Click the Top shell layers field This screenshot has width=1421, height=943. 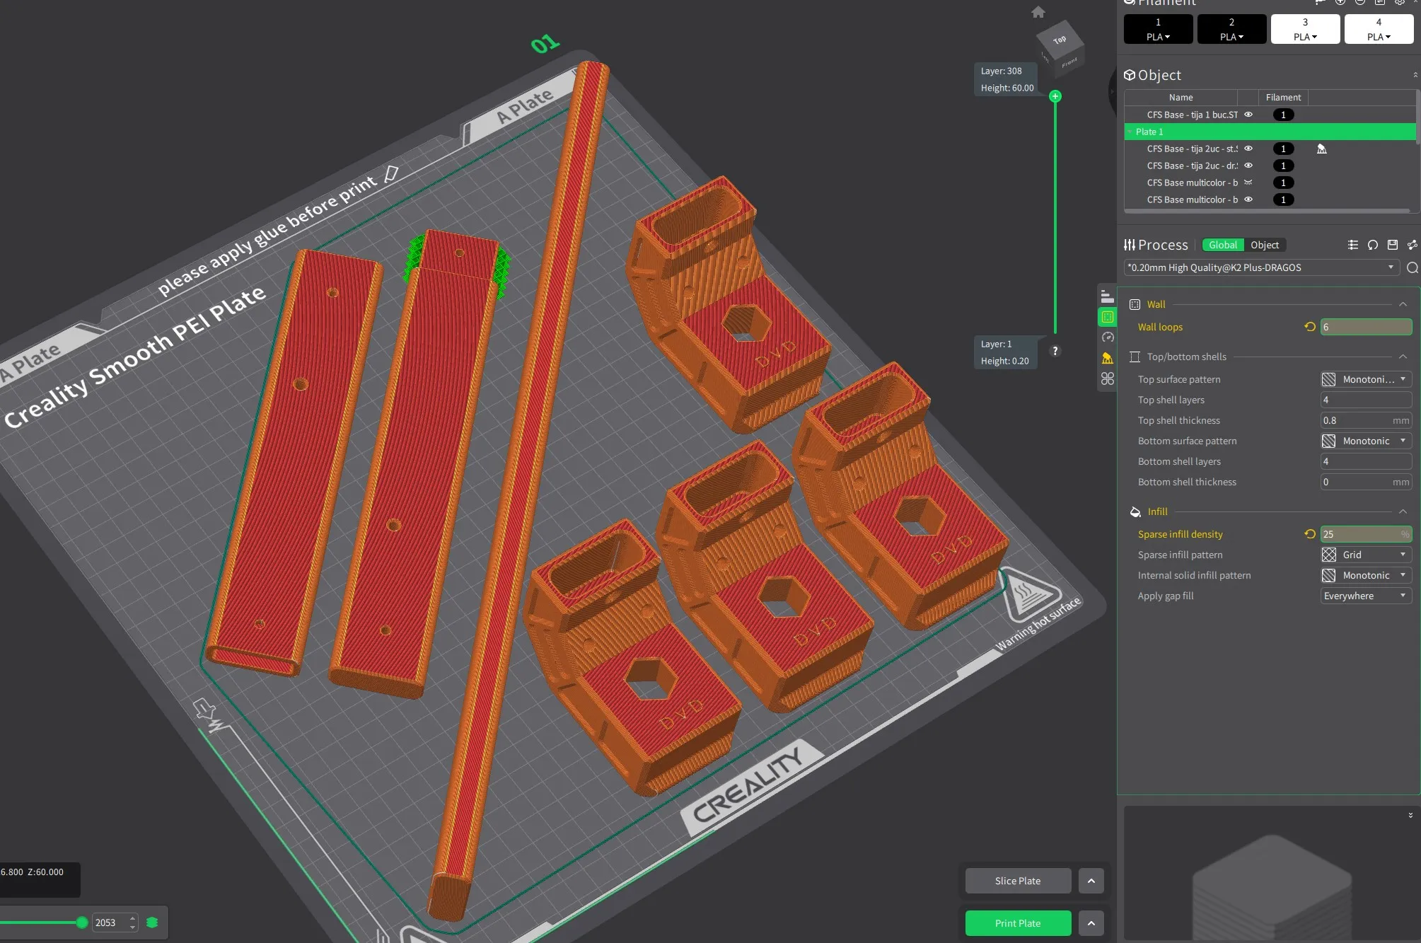click(1366, 400)
